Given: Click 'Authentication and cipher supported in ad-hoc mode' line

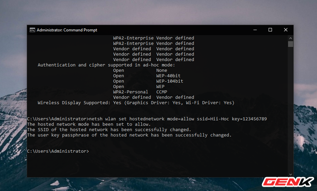Looking at the screenshot, I should click(x=106, y=65).
